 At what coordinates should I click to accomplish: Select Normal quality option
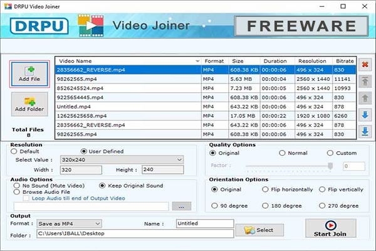282,153
